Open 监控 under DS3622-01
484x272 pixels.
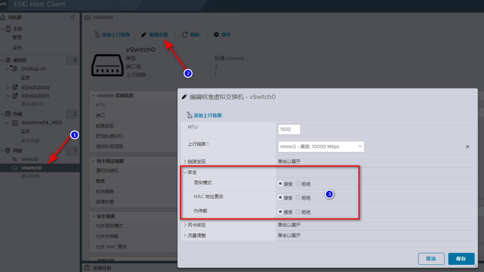pyautogui.click(x=25, y=77)
